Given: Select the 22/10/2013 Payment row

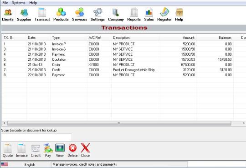Looking at the screenshot, I should [x=123, y=75].
